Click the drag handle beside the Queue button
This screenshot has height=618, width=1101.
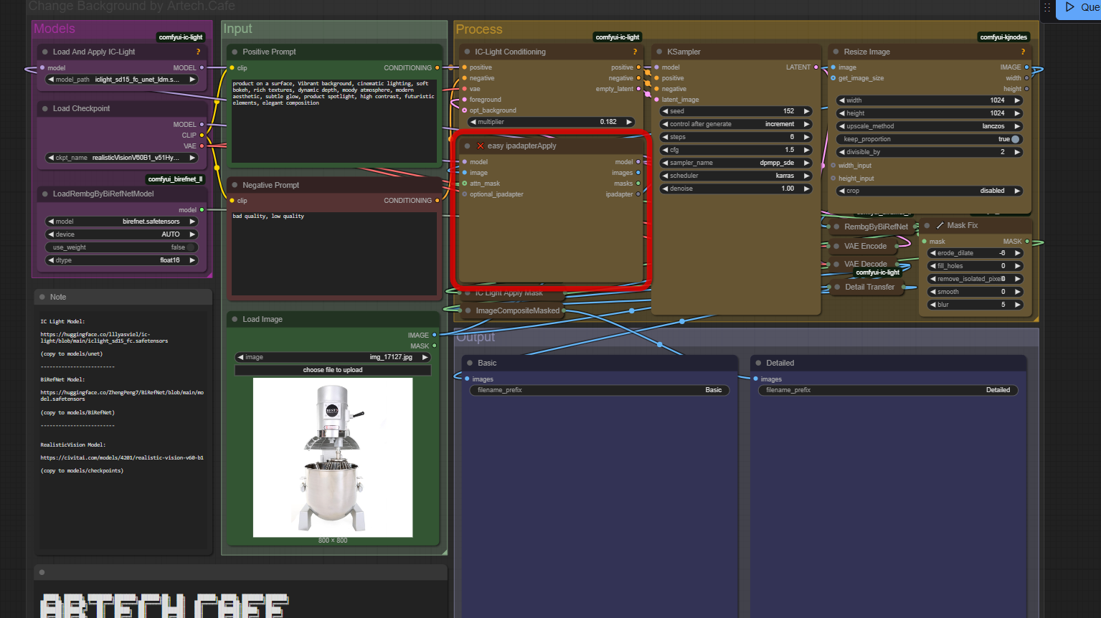(1047, 7)
